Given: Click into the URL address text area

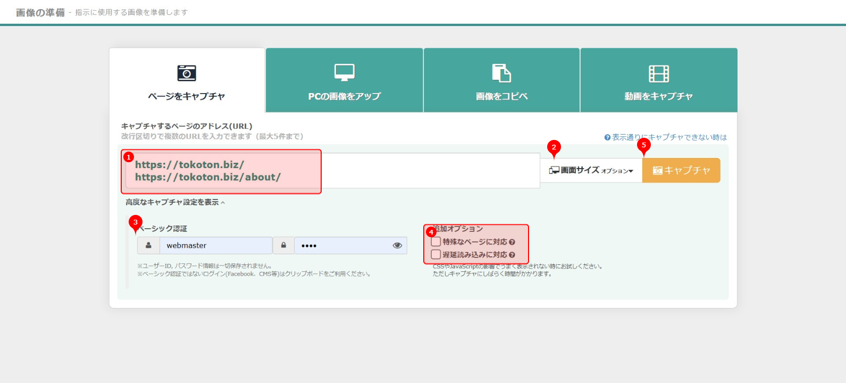Looking at the screenshot, I should click(x=425, y=170).
